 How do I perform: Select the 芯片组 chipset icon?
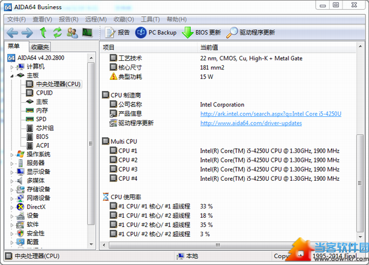(30, 128)
